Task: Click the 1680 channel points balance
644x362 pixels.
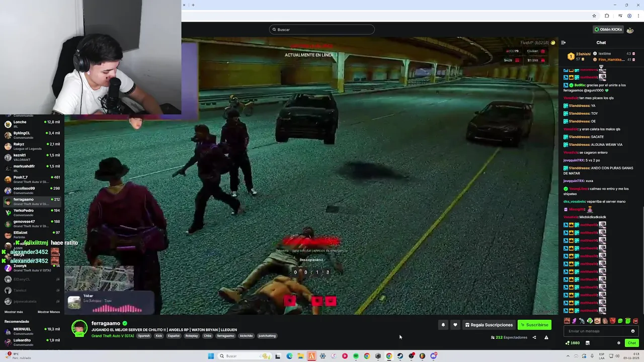Action: (x=573, y=343)
